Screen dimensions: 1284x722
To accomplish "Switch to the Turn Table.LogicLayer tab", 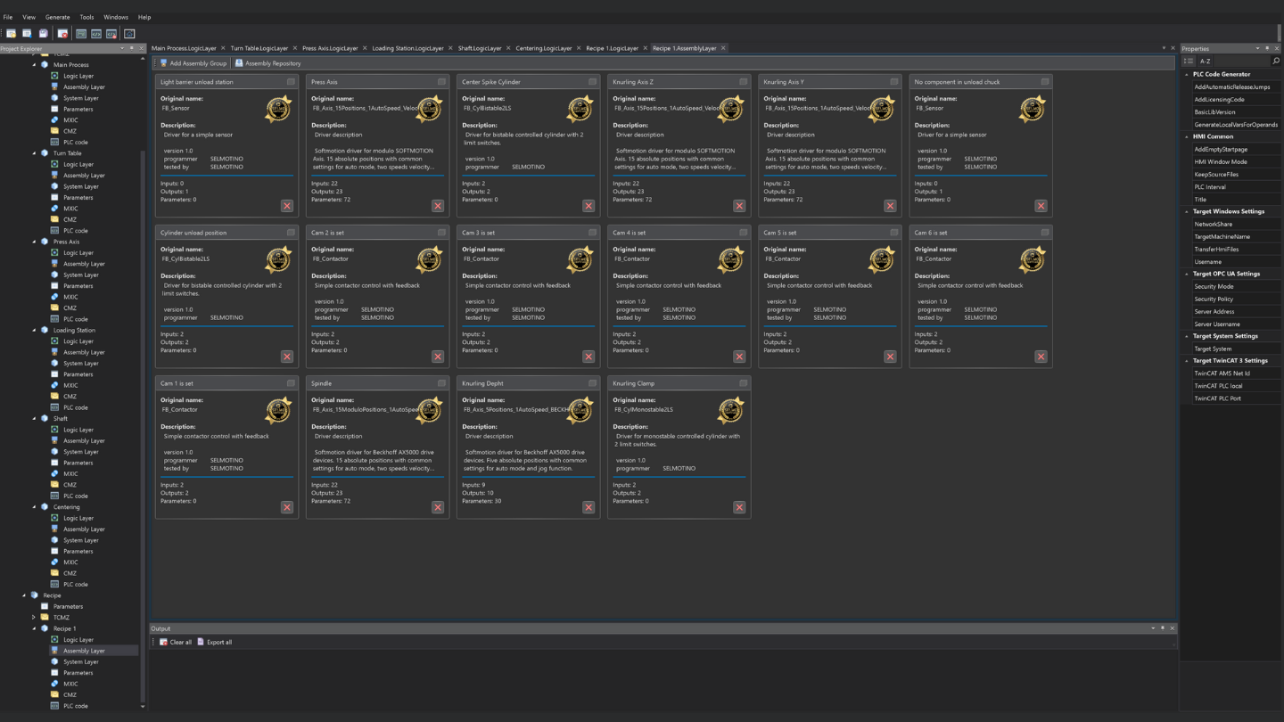I will click(259, 48).
